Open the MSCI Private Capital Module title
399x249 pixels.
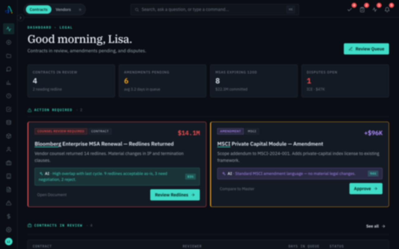(270, 144)
